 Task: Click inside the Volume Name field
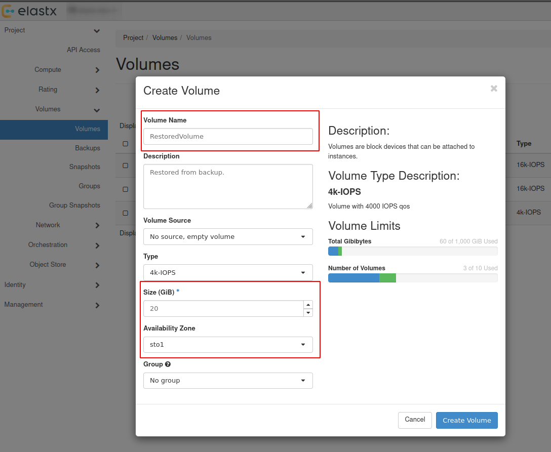[228, 136]
